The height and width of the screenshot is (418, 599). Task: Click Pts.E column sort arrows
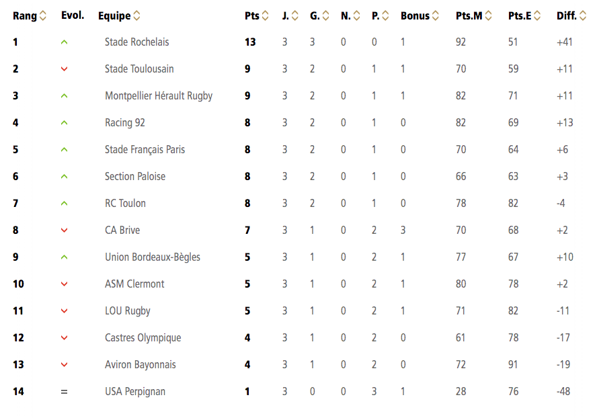coord(537,15)
